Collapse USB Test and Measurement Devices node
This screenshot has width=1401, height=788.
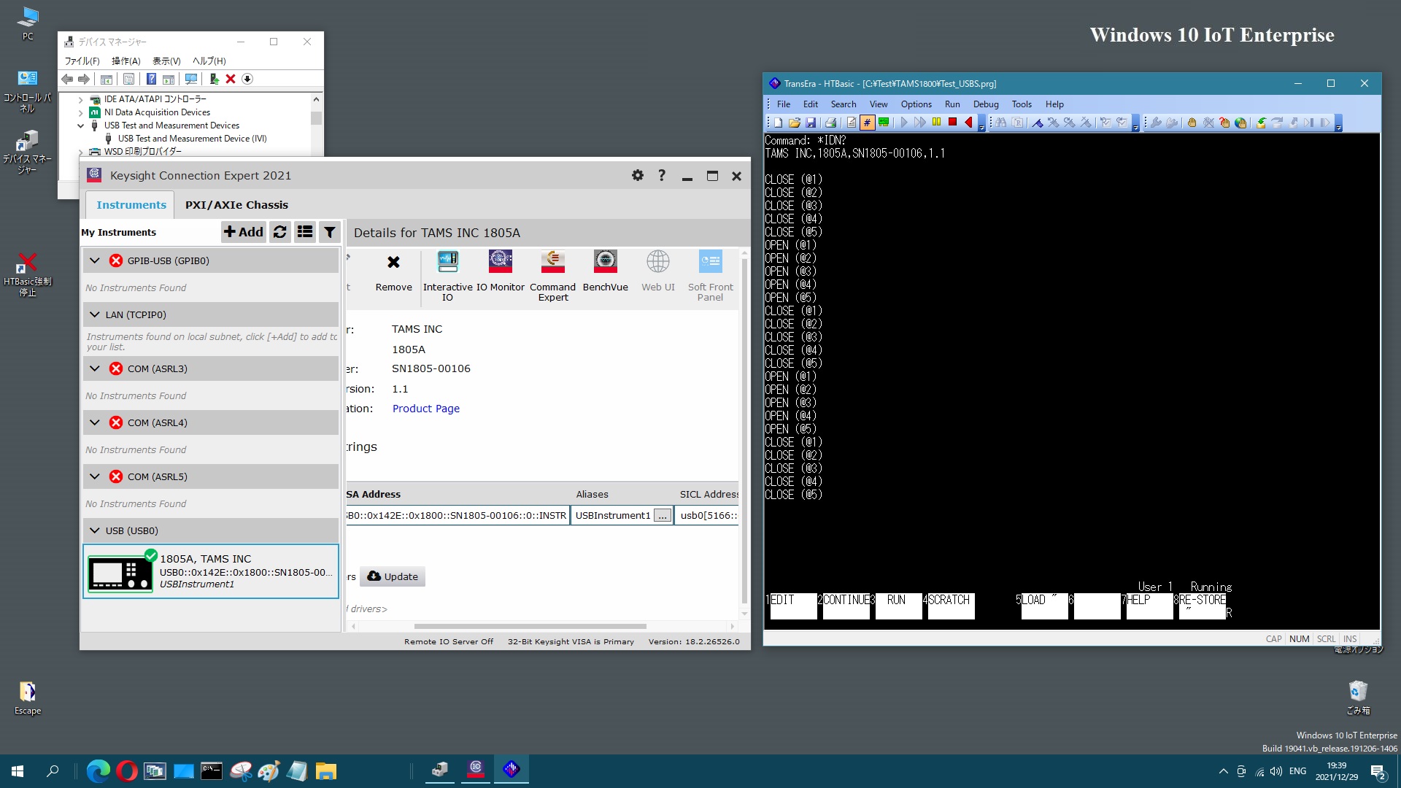coord(81,125)
